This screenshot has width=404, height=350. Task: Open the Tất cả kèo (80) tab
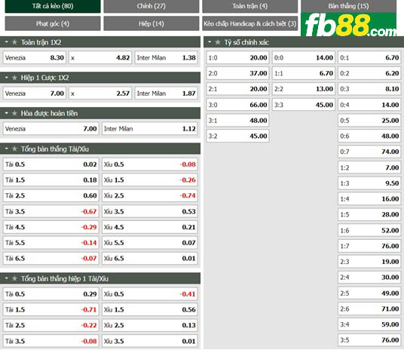point(53,6)
